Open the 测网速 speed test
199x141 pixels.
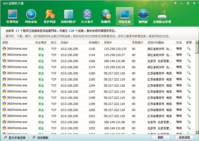coord(143,16)
